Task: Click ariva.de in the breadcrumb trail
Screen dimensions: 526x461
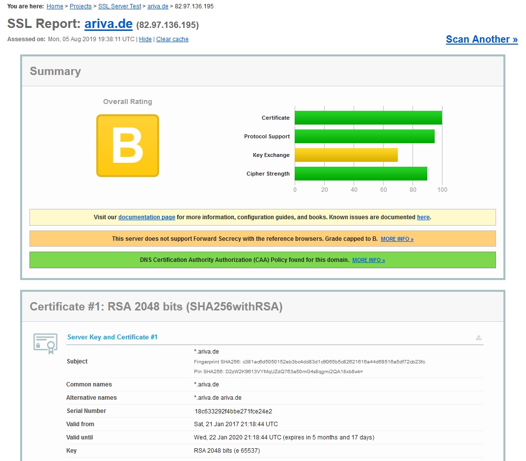Action: coord(157,6)
